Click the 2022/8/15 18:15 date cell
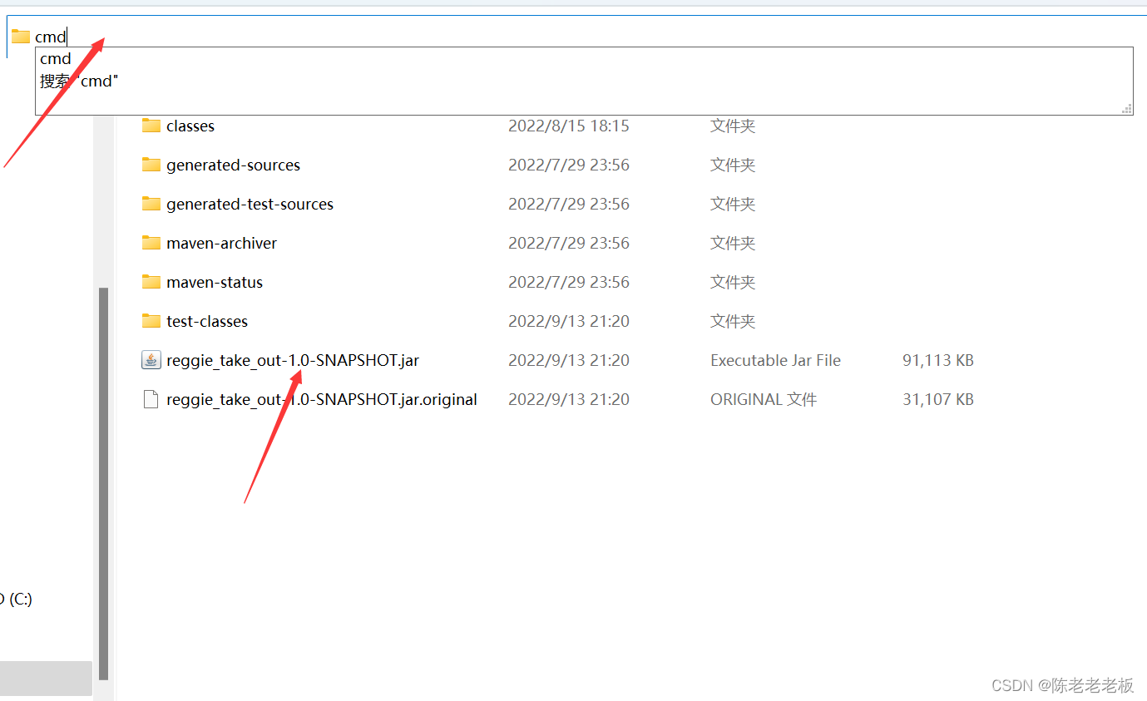Viewport: 1147px width, 701px height. pyautogui.click(x=569, y=126)
